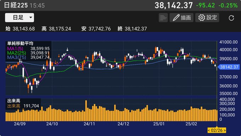Click the opening price 38,143.68
Screen dimensions: 241x136
24,29
